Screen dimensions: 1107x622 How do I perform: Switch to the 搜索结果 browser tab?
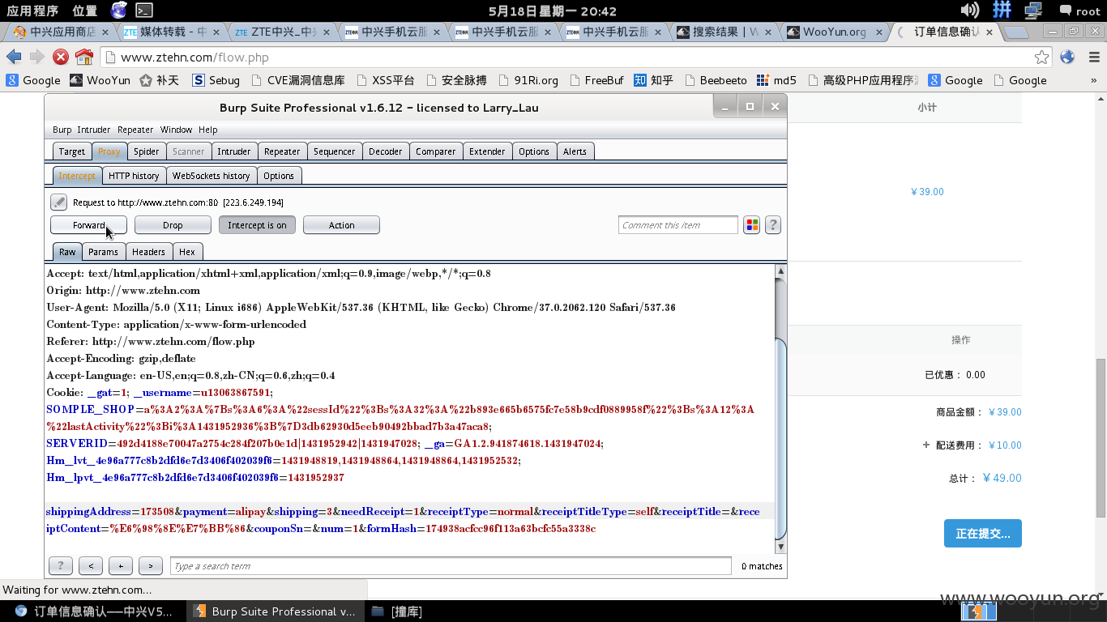(x=724, y=32)
